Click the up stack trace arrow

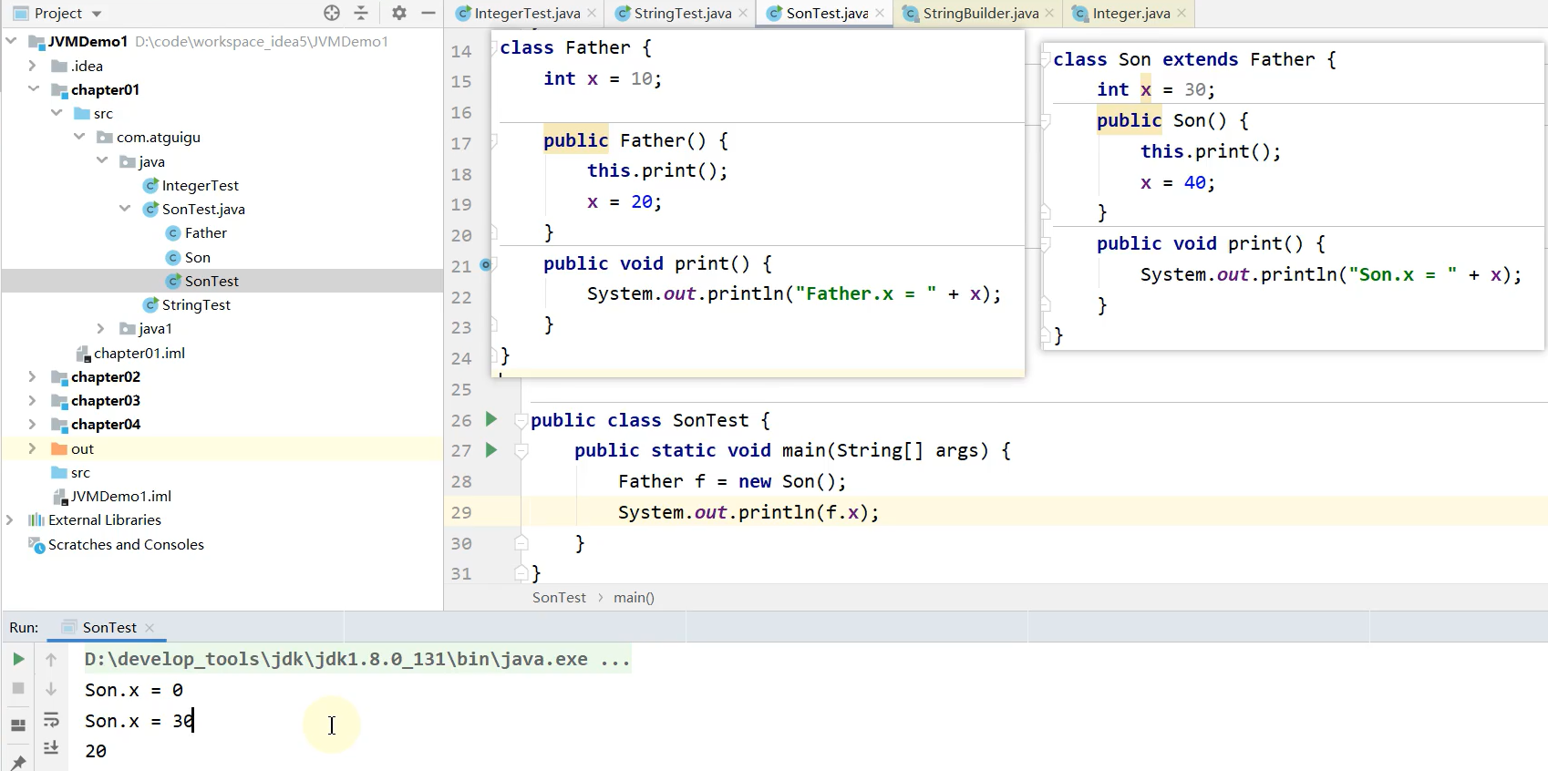coord(51,659)
